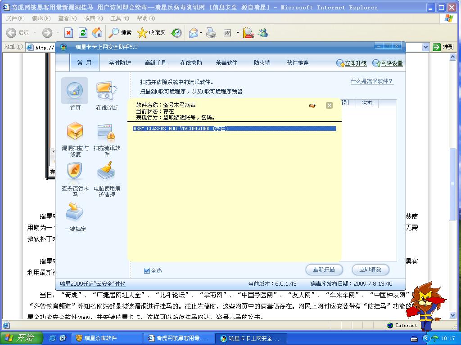Open mail icon dropdown arrow

[201, 32]
